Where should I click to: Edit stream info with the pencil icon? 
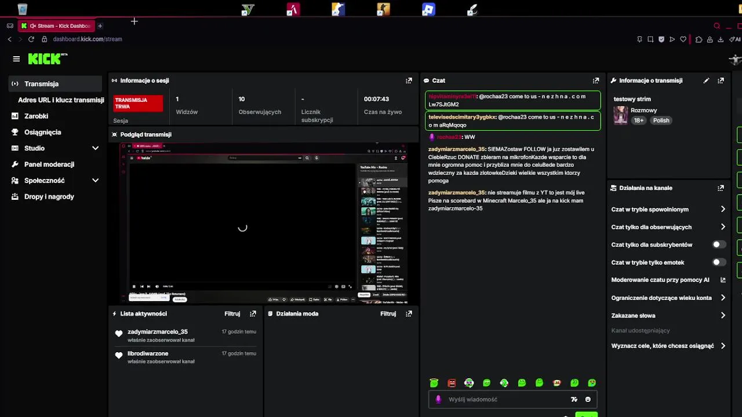(x=706, y=81)
